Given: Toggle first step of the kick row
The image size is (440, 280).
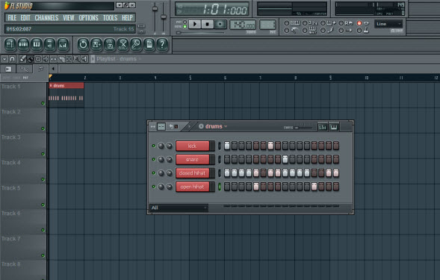Looking at the screenshot, I should coord(227,146).
